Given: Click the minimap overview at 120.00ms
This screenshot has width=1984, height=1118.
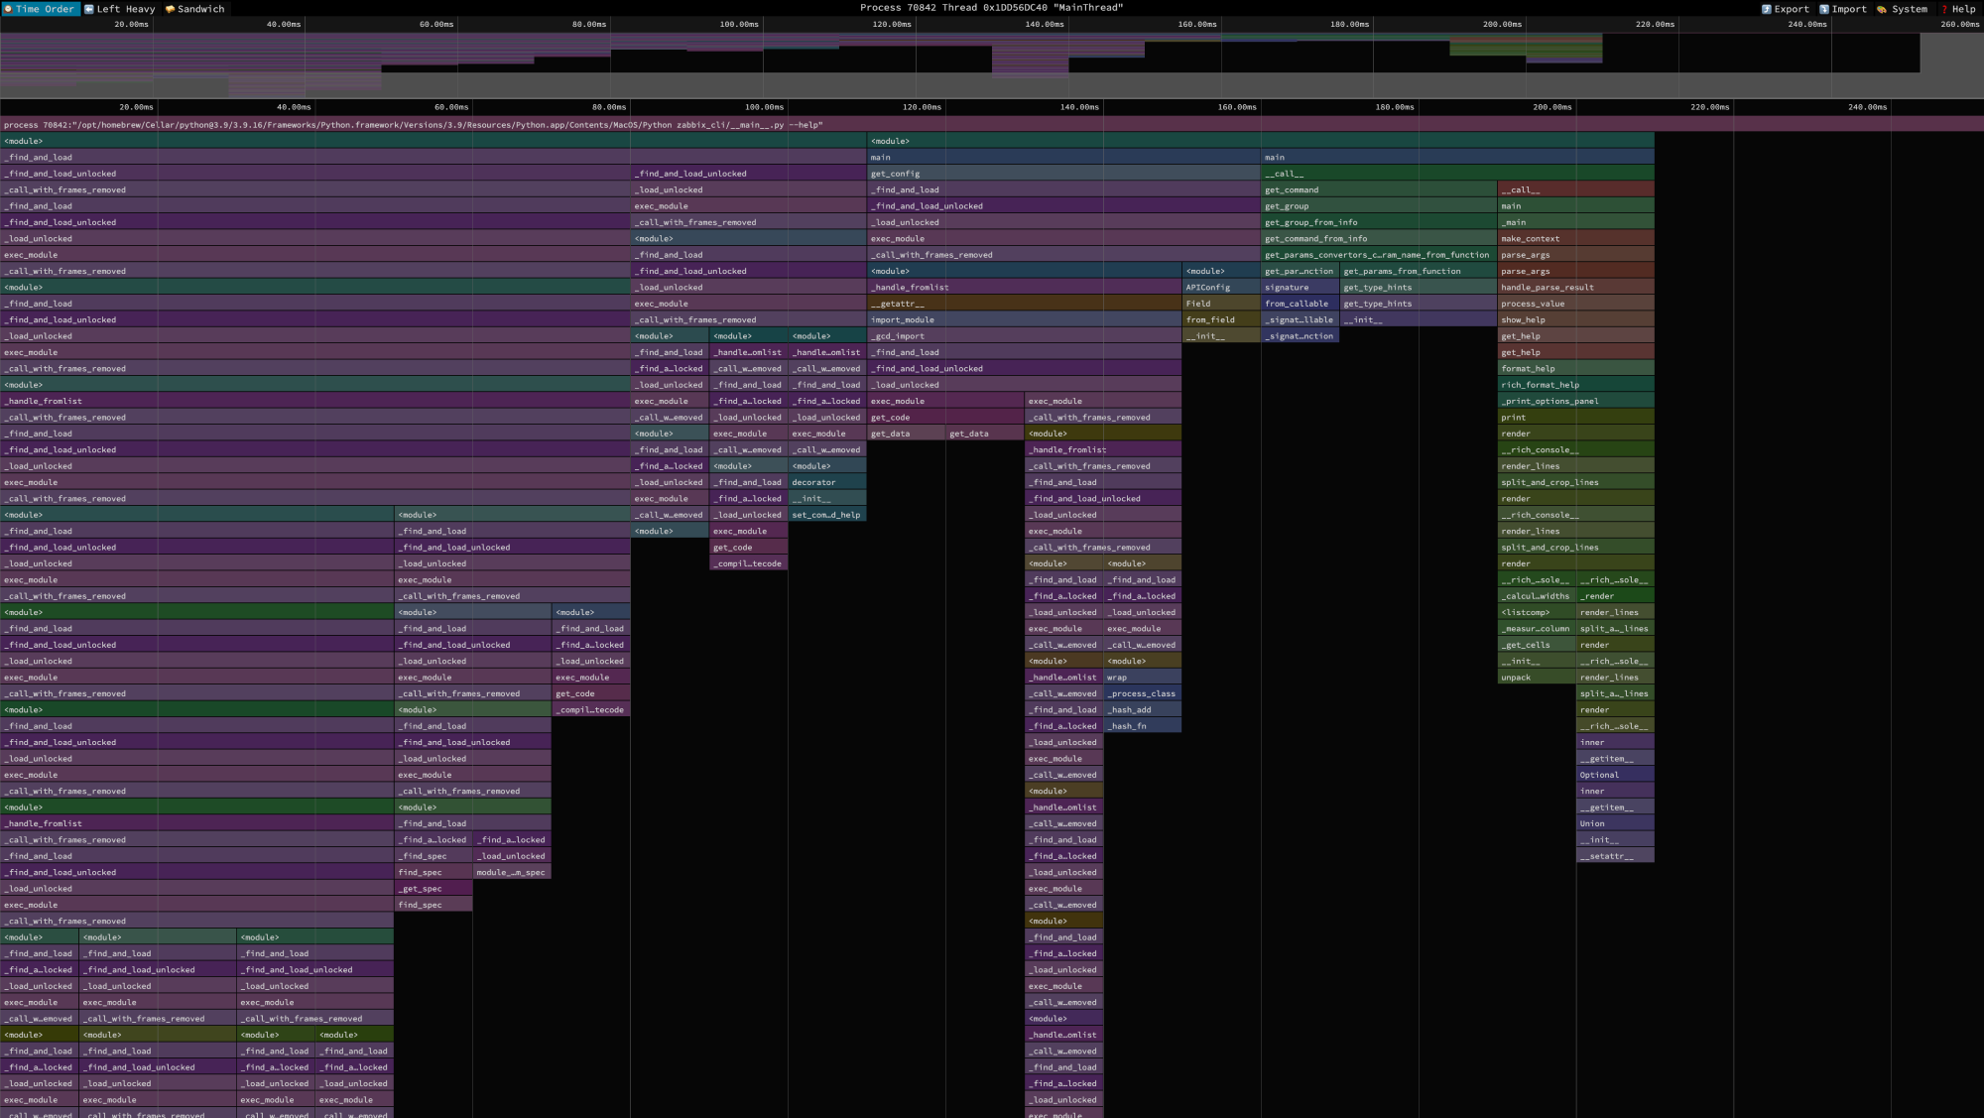Looking at the screenshot, I should tap(917, 55).
